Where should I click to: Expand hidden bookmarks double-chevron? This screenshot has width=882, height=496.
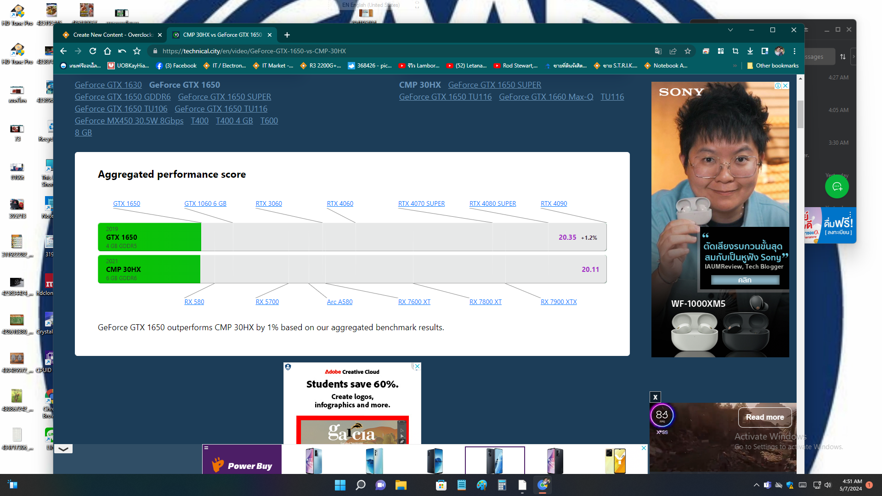pyautogui.click(x=735, y=66)
